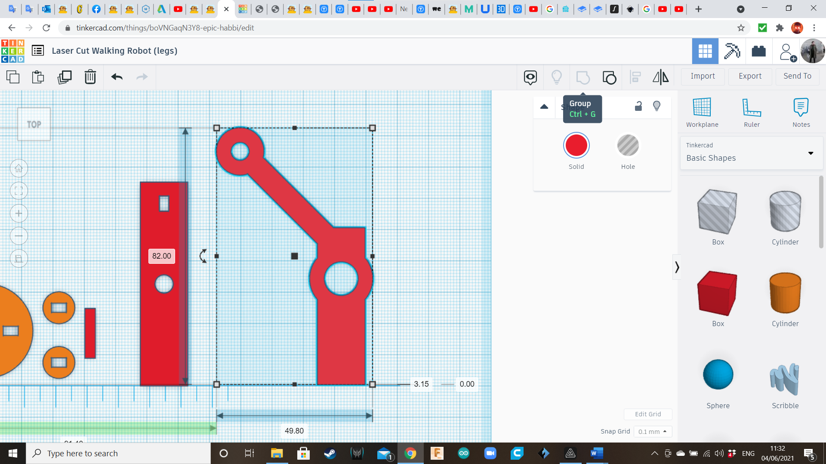Screen dimensions: 826x464
Task: Click the Undo arrow
Action: [117, 77]
